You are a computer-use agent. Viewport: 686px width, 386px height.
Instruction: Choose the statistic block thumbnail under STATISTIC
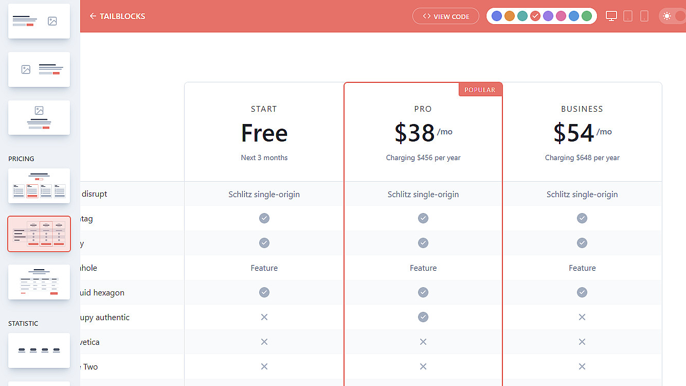click(x=39, y=350)
